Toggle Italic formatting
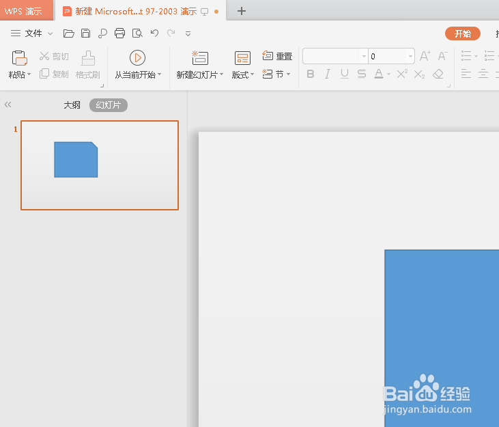The width and height of the screenshot is (499, 427). tap(328, 74)
